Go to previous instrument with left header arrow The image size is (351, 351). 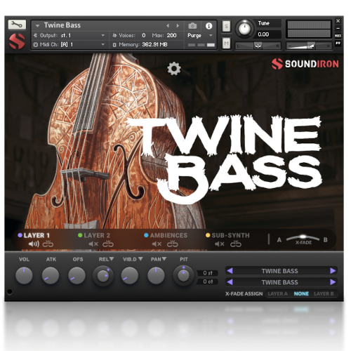[x=168, y=25]
